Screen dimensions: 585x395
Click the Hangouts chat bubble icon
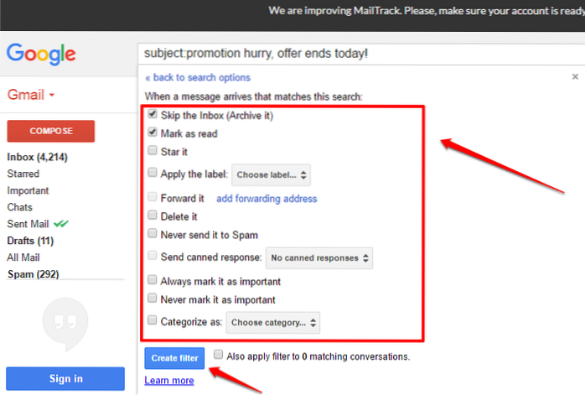pyautogui.click(x=59, y=323)
